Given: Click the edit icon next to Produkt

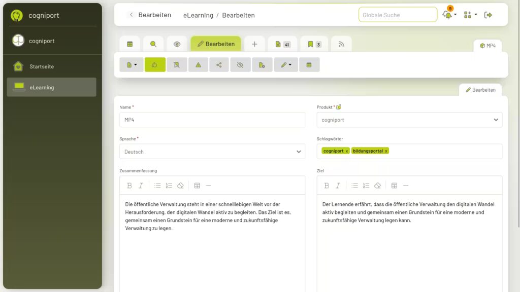Looking at the screenshot, I should tap(339, 107).
